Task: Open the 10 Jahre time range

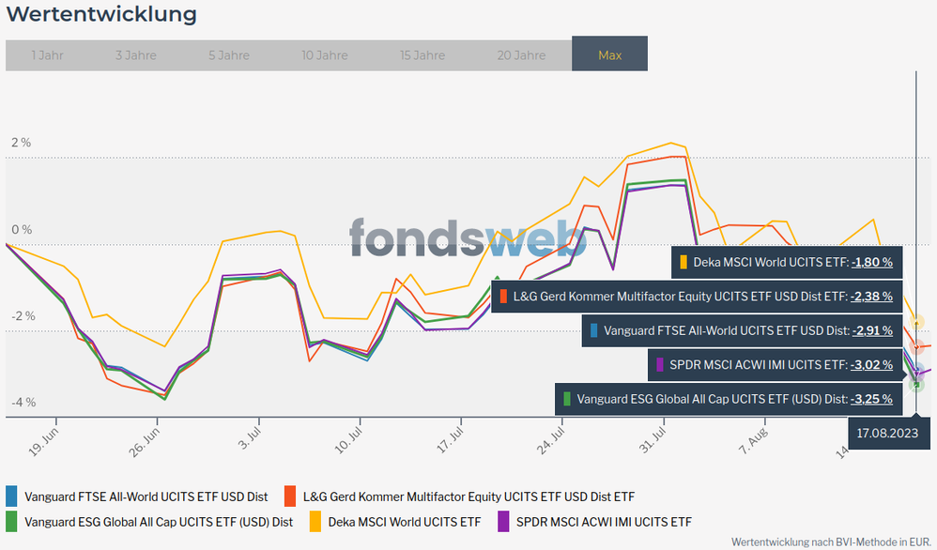Action: (x=325, y=55)
